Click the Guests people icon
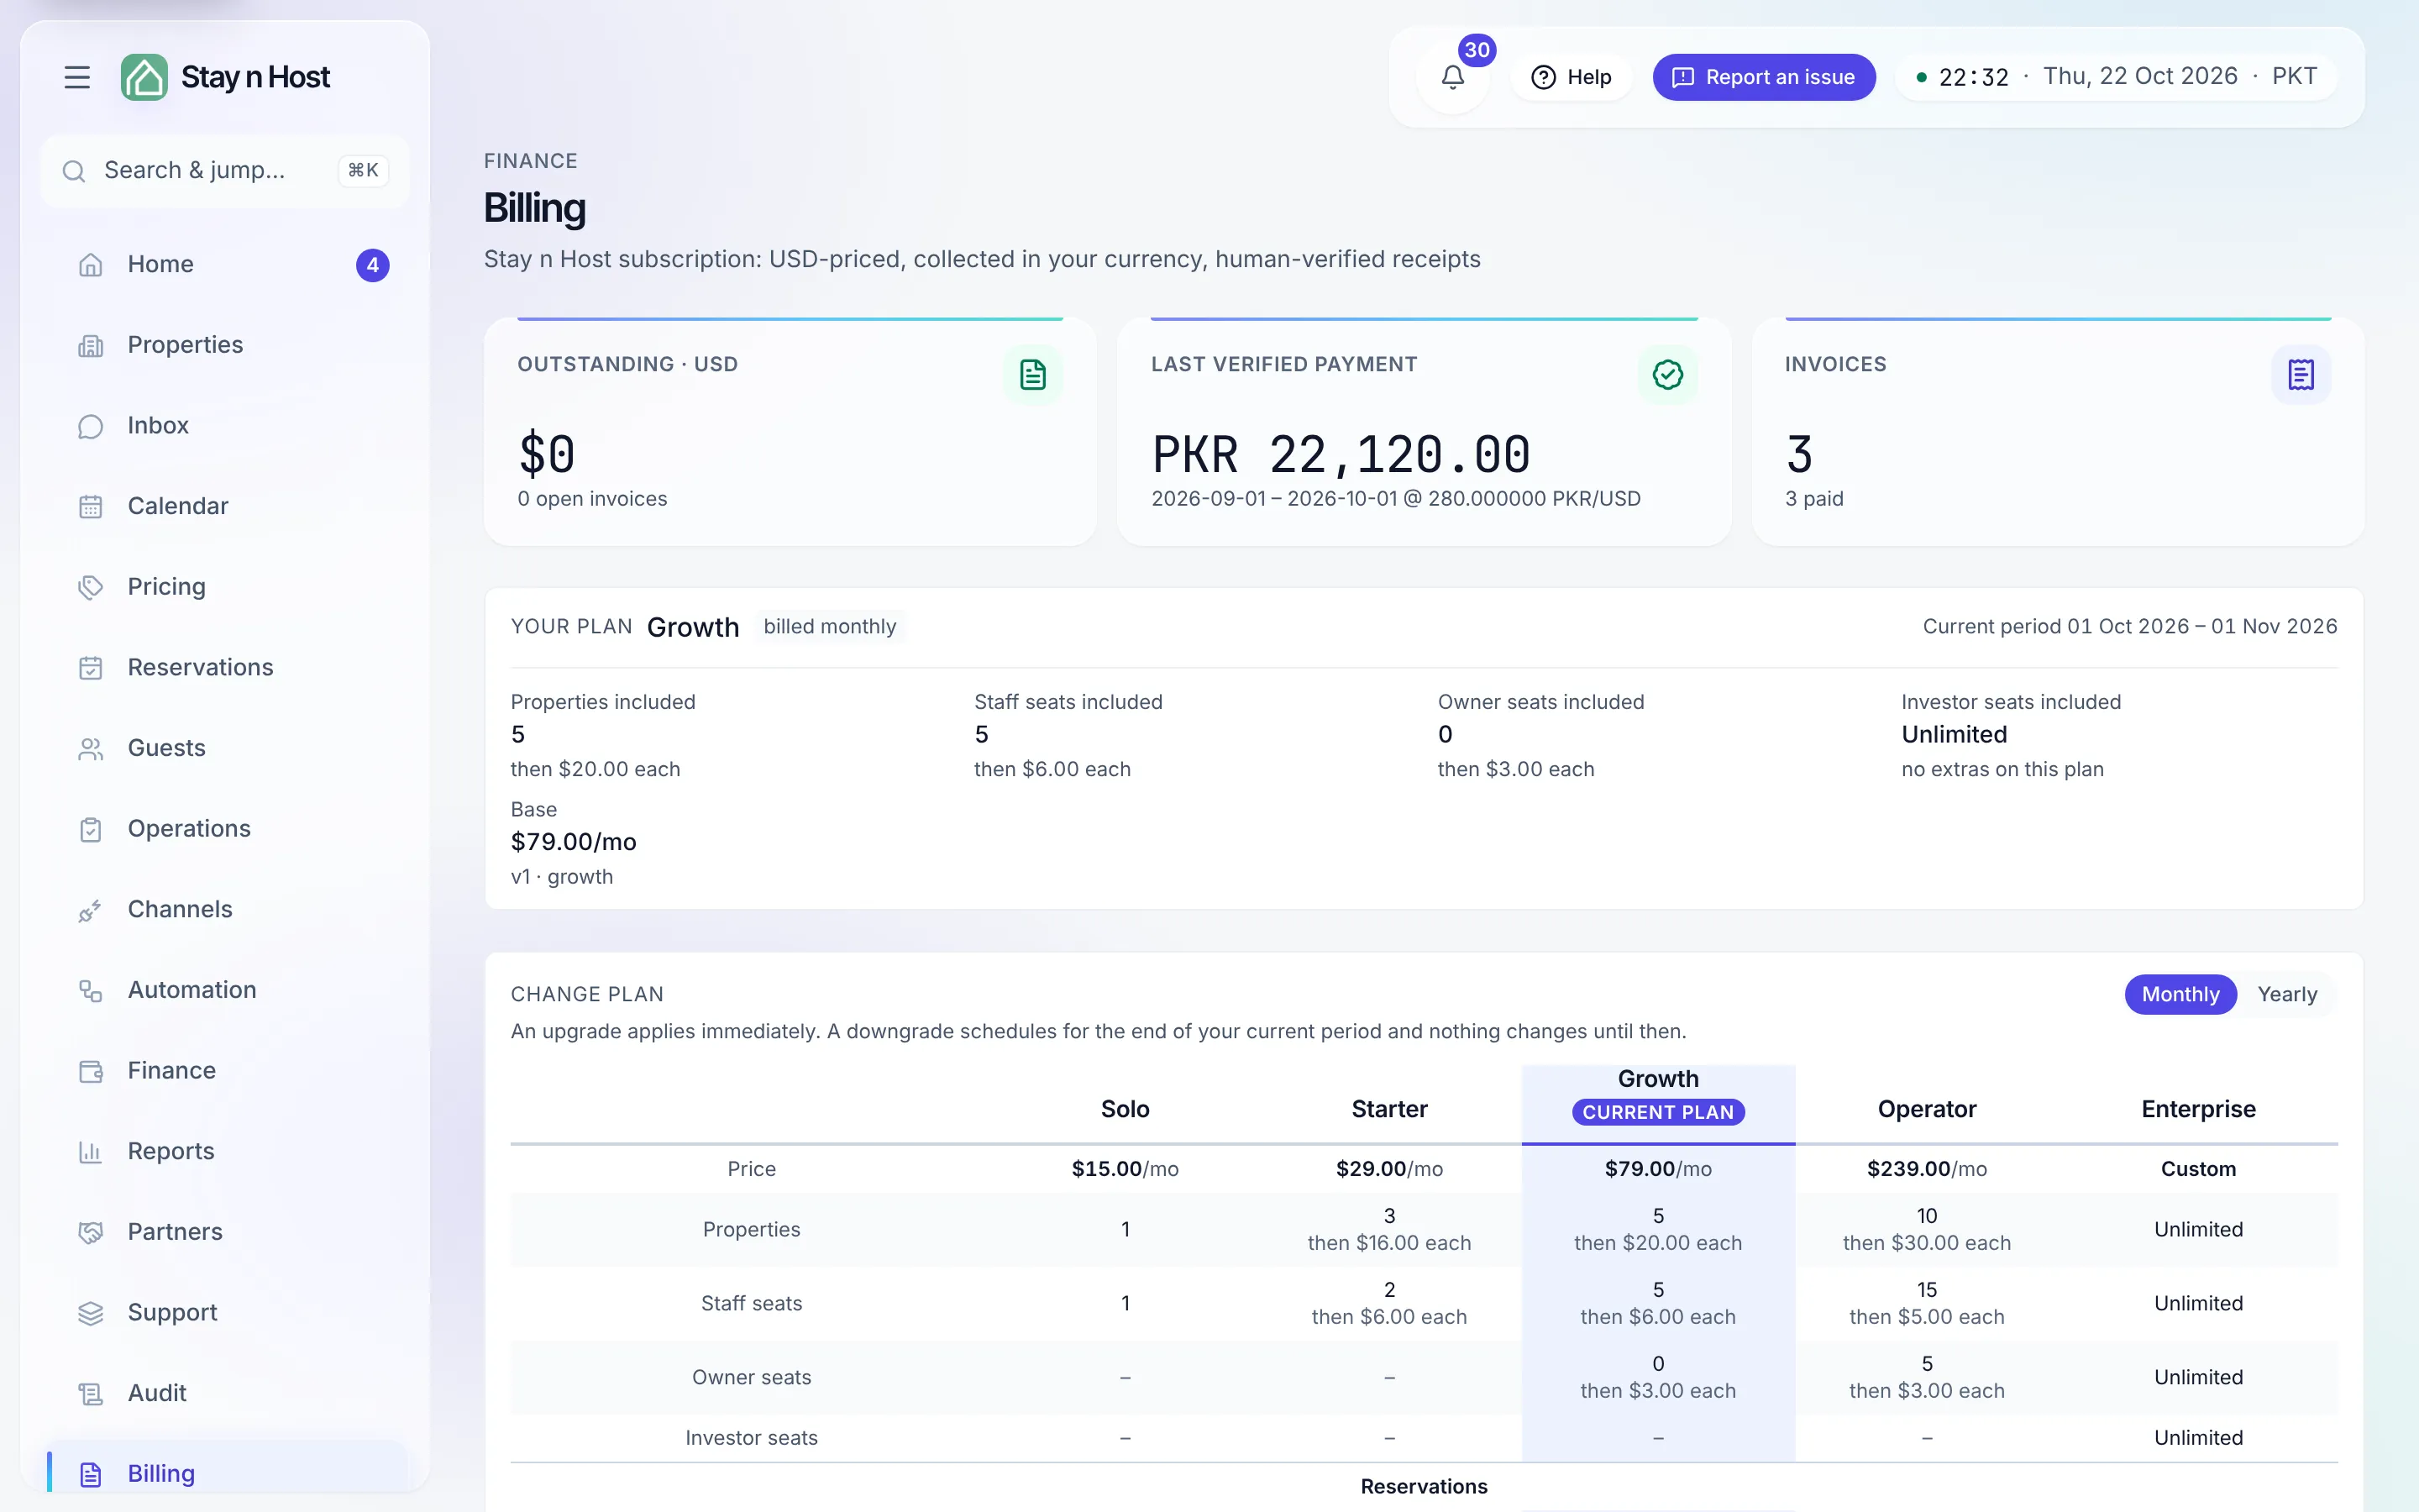The image size is (2419, 1512). [x=91, y=749]
